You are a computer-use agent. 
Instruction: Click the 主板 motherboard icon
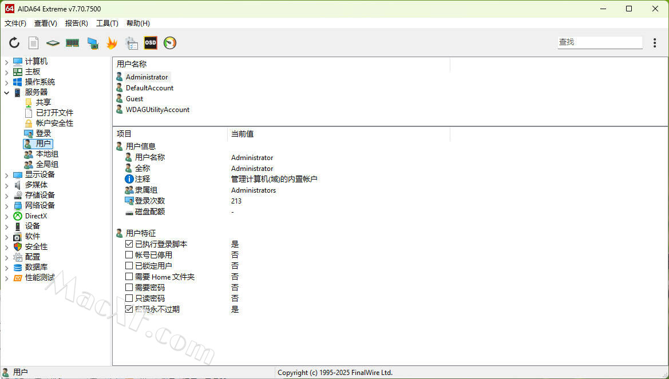point(18,71)
